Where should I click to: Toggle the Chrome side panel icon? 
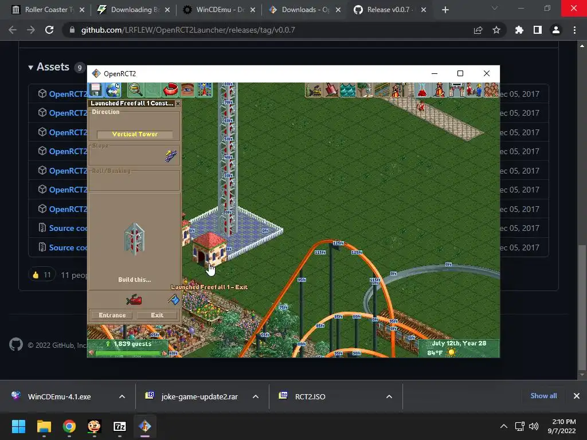538,30
